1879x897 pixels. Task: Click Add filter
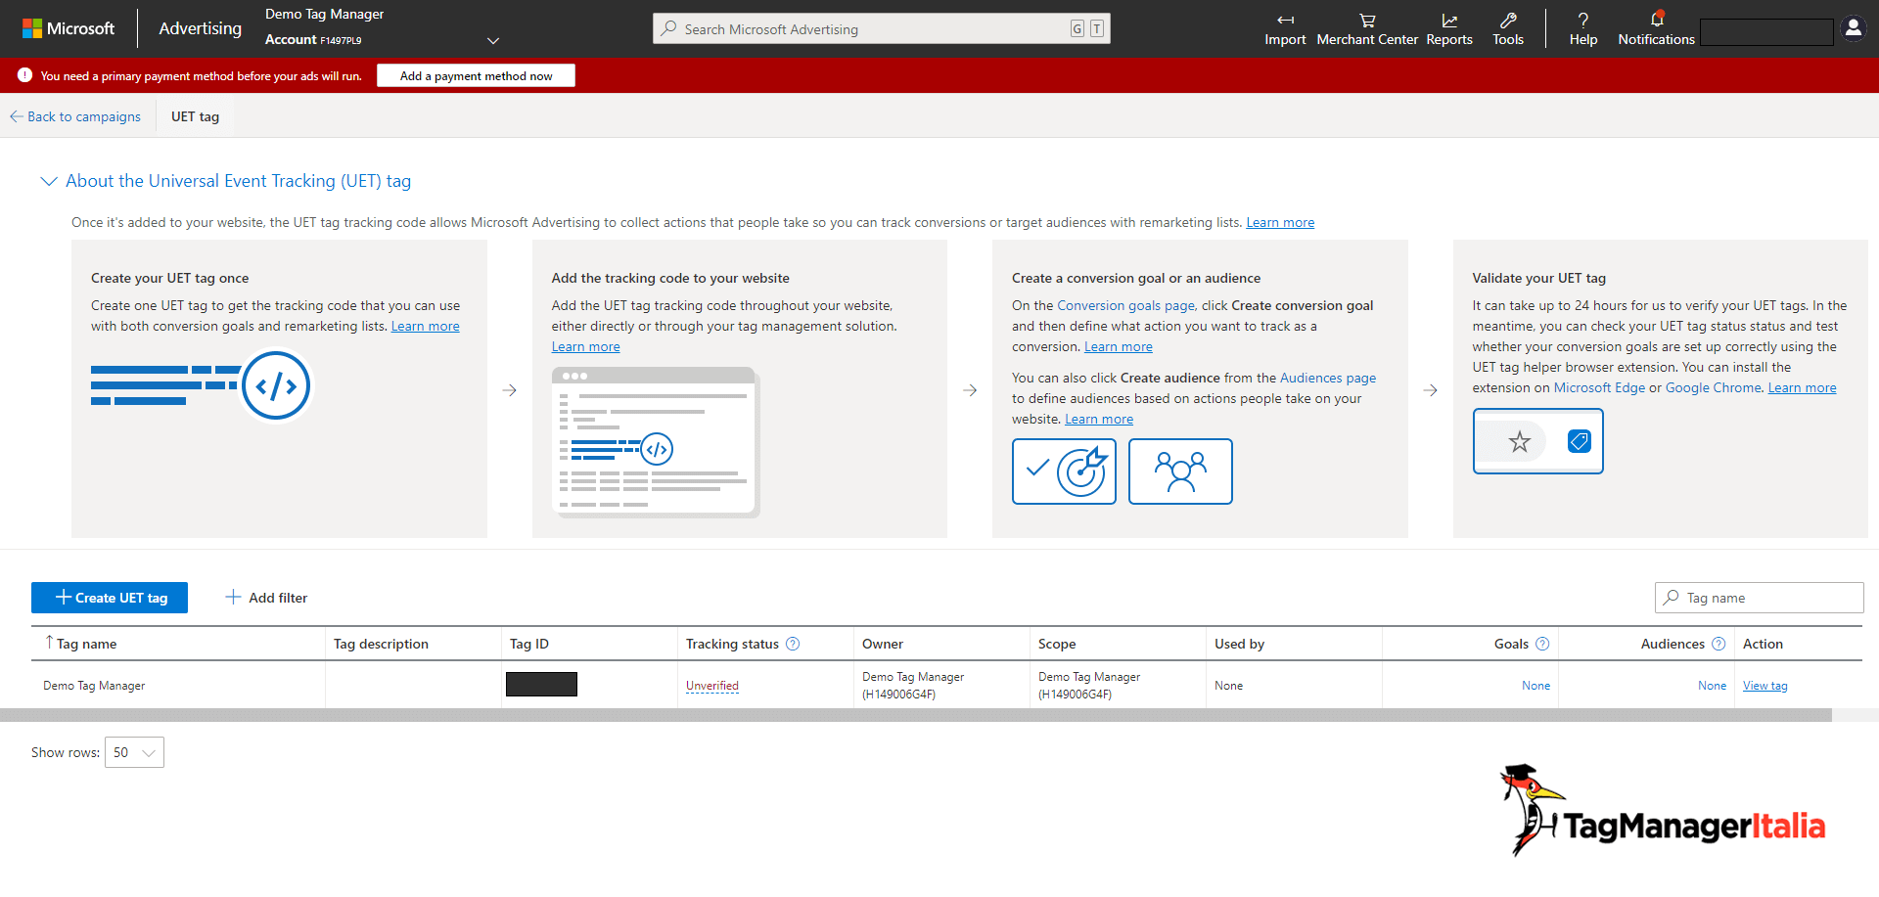point(266,598)
